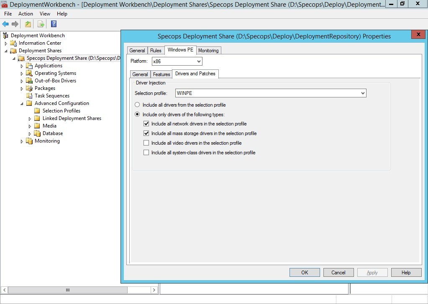Expand the Linked Deployment Shares node
Image resolution: width=428 pixels, height=304 pixels.
click(x=30, y=119)
